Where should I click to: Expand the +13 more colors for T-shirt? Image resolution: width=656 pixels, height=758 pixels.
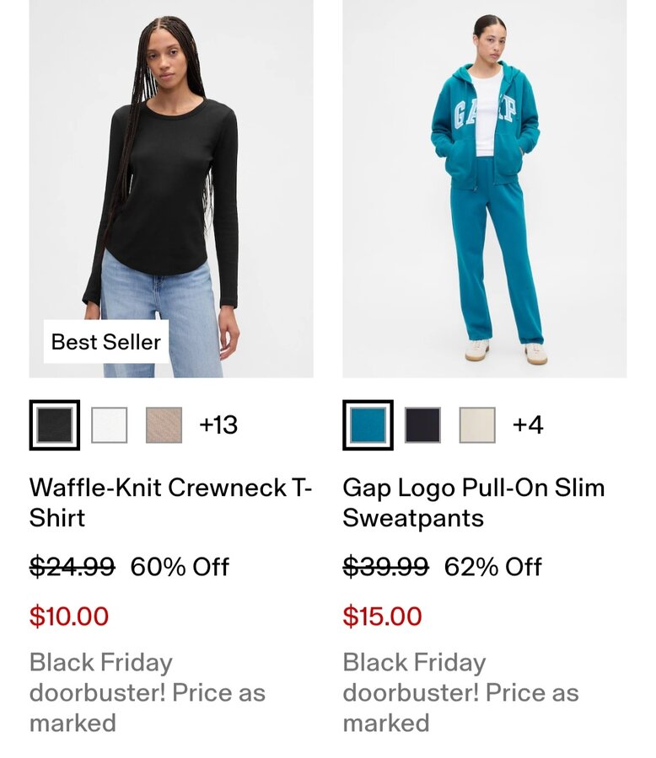tap(218, 424)
